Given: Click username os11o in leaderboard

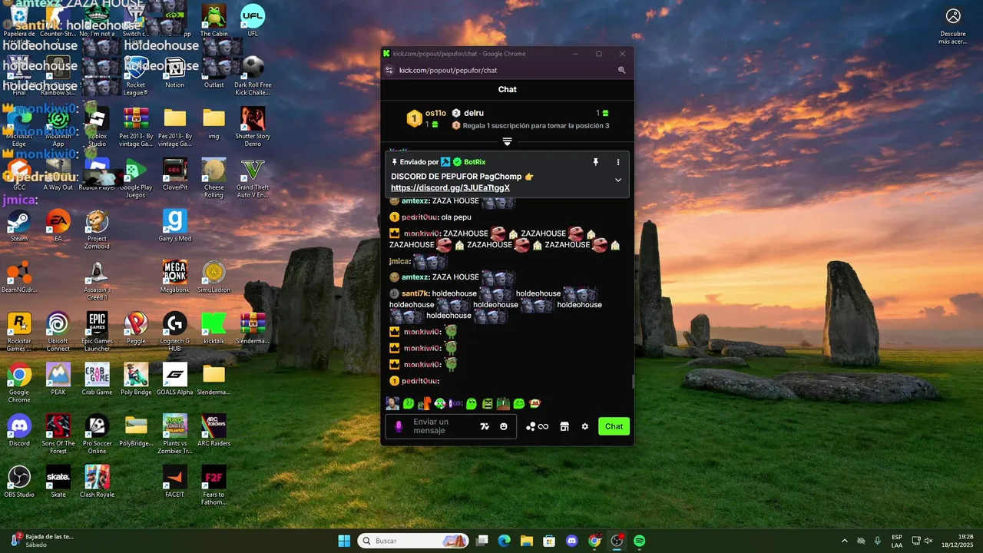Looking at the screenshot, I should pos(435,113).
